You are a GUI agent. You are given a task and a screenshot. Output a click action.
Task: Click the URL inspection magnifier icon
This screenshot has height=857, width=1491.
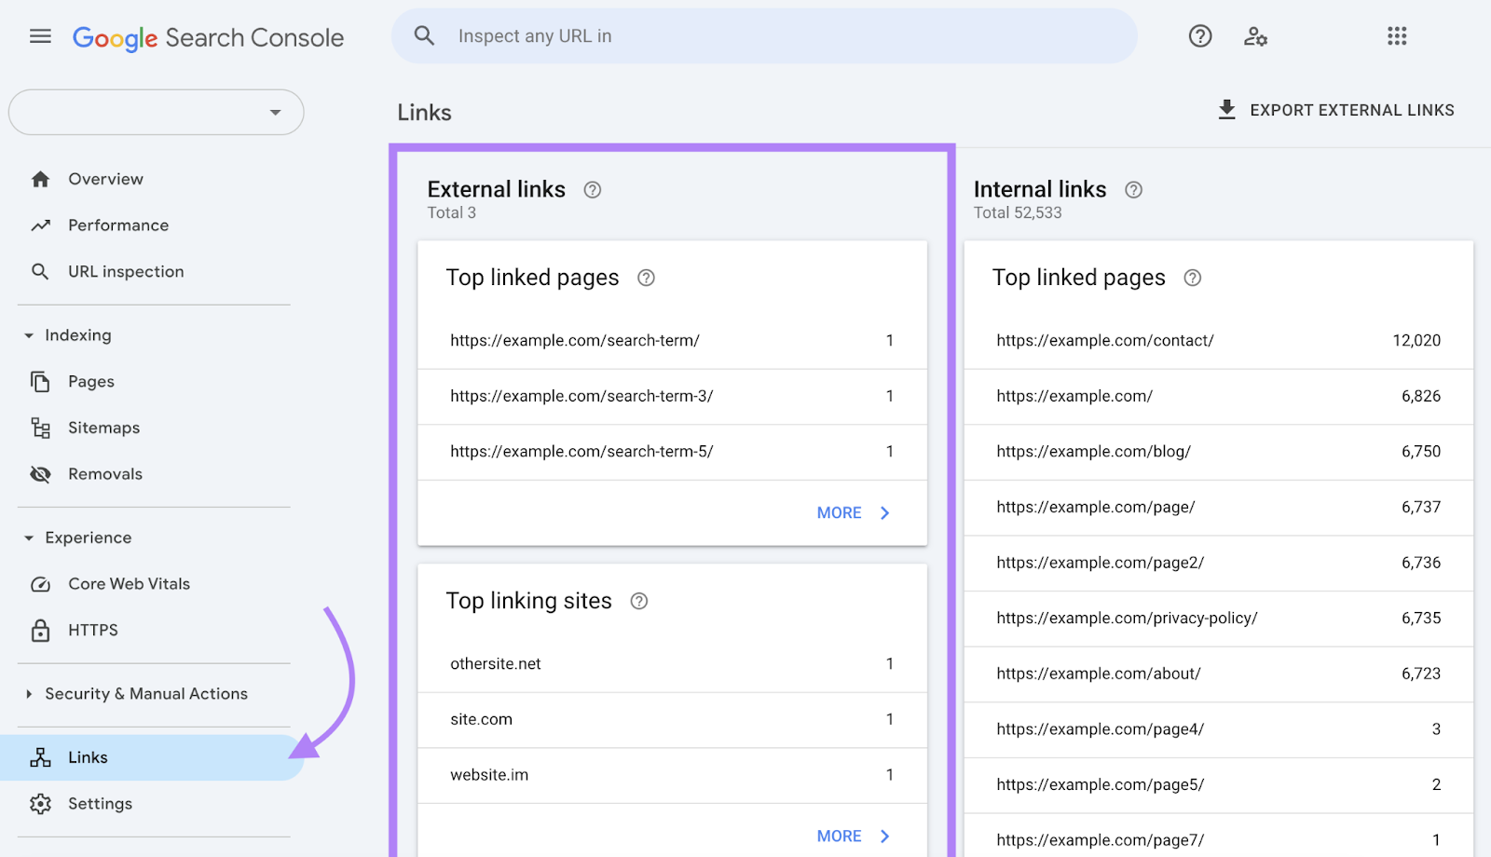coord(41,271)
